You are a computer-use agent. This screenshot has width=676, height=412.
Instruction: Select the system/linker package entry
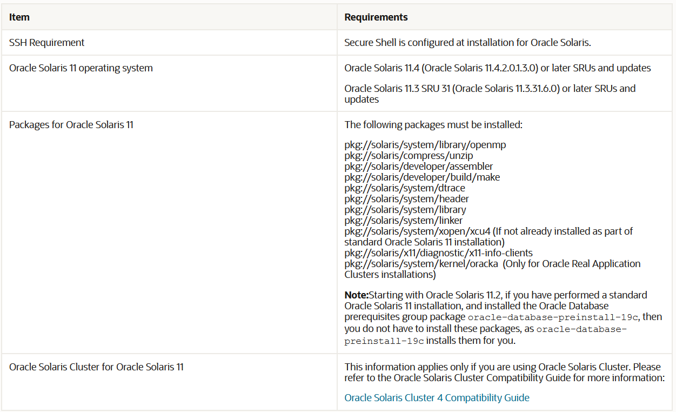pyautogui.click(x=404, y=220)
